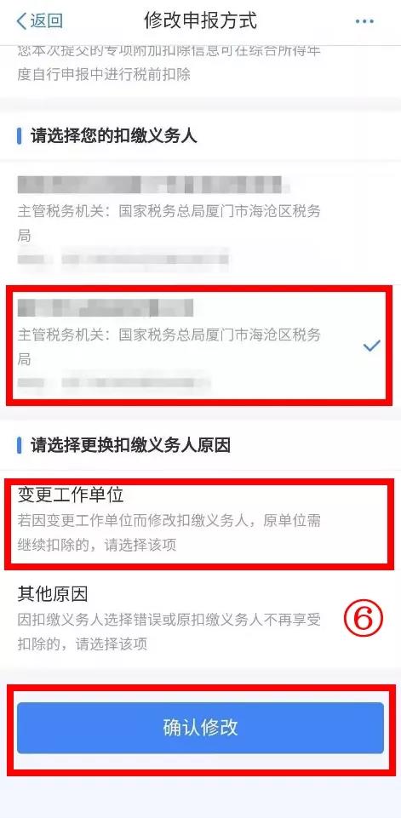Tap the 请选择您的扣缴义务人 section header
This screenshot has width=401, height=818.
point(114,136)
